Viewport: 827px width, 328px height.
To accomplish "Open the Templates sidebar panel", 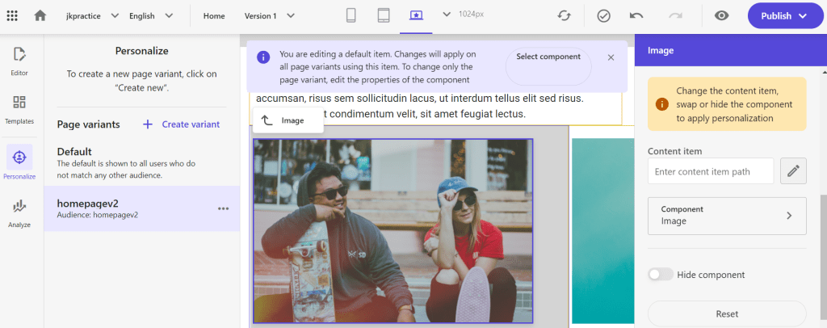I will pyautogui.click(x=19, y=108).
